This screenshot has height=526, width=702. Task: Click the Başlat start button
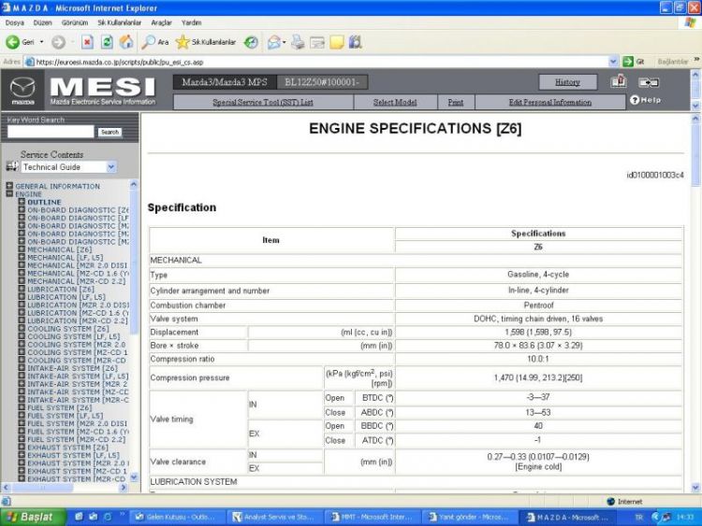tap(33, 517)
